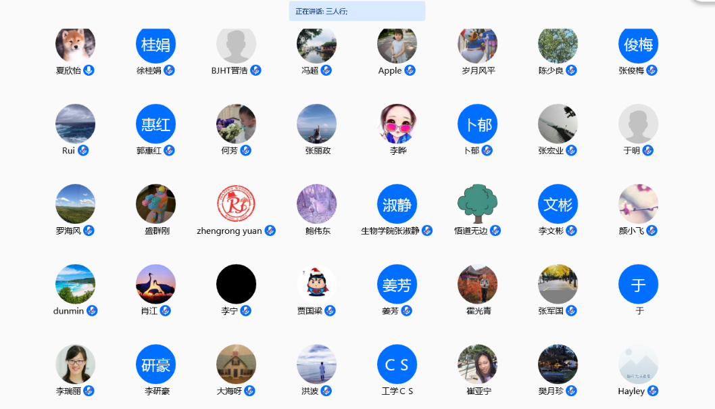
Task: Click the mic icon beside BJHT晋浩
Action: 256,70
